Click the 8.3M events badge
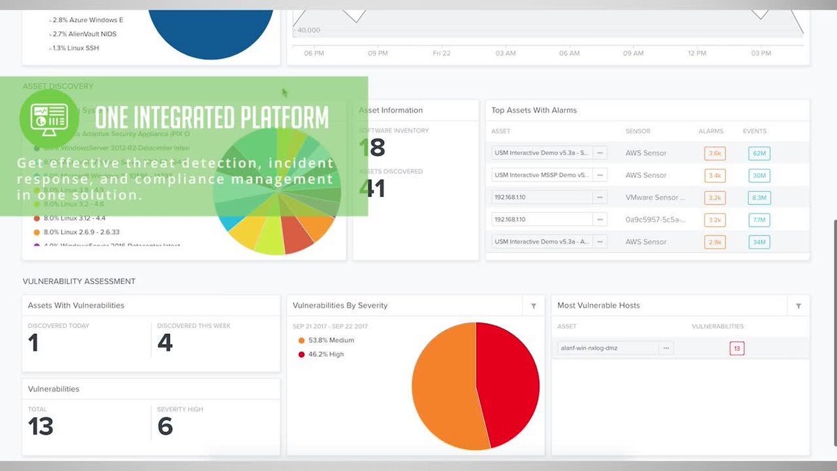 pos(759,197)
